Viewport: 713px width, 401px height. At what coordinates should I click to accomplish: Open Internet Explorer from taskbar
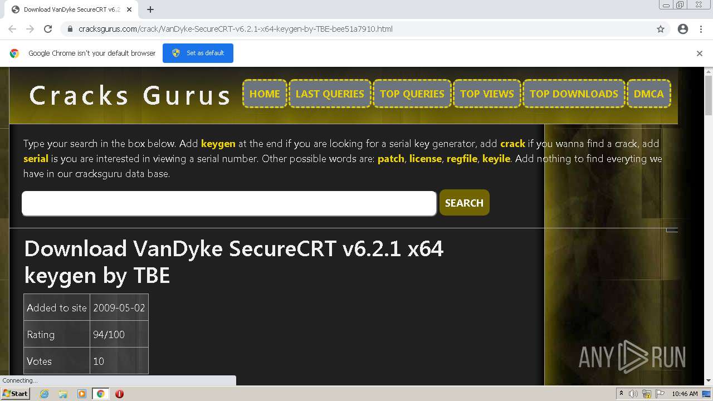pyautogui.click(x=44, y=394)
